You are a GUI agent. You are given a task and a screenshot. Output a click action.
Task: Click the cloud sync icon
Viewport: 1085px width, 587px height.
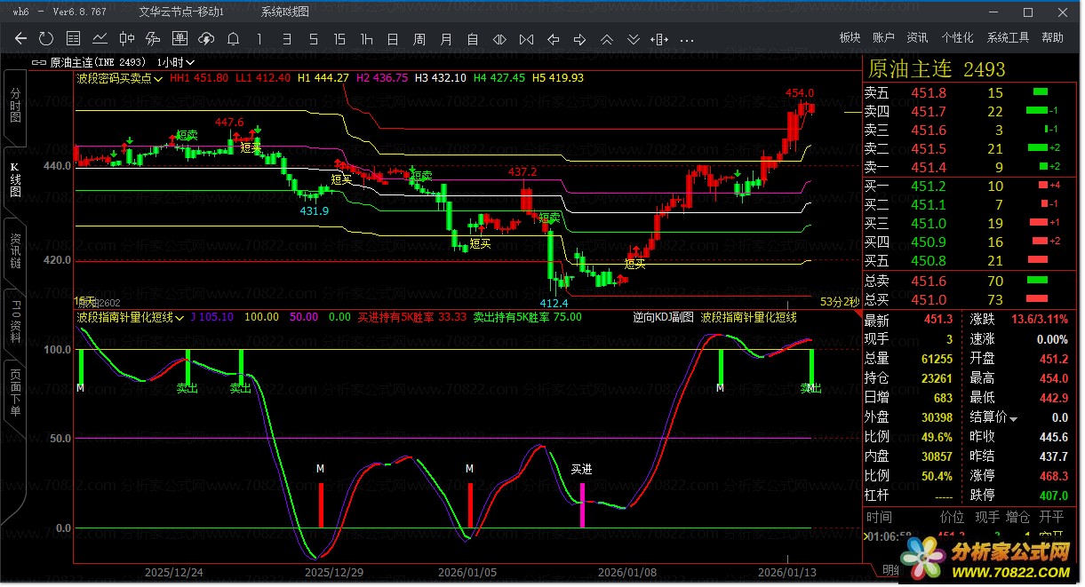coord(206,38)
